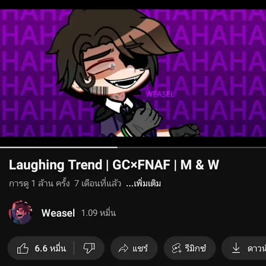This screenshot has width=266, height=266.
Task: Expand description via ...เพิ่มเติม
Action: tap(143, 183)
